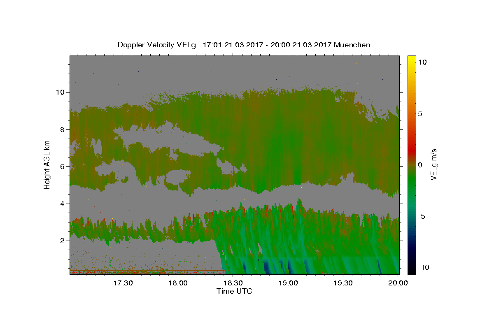Click the 'VELg m/s' colorbar label

pos(433,164)
